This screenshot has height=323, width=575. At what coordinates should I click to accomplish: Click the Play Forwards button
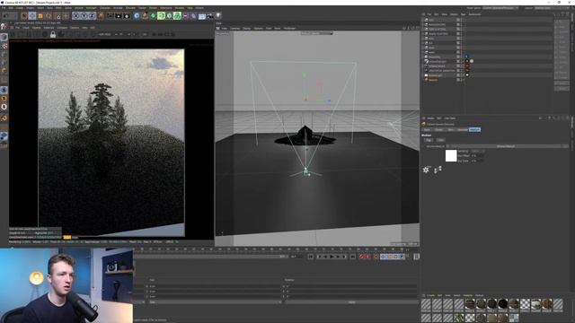pos(332,257)
